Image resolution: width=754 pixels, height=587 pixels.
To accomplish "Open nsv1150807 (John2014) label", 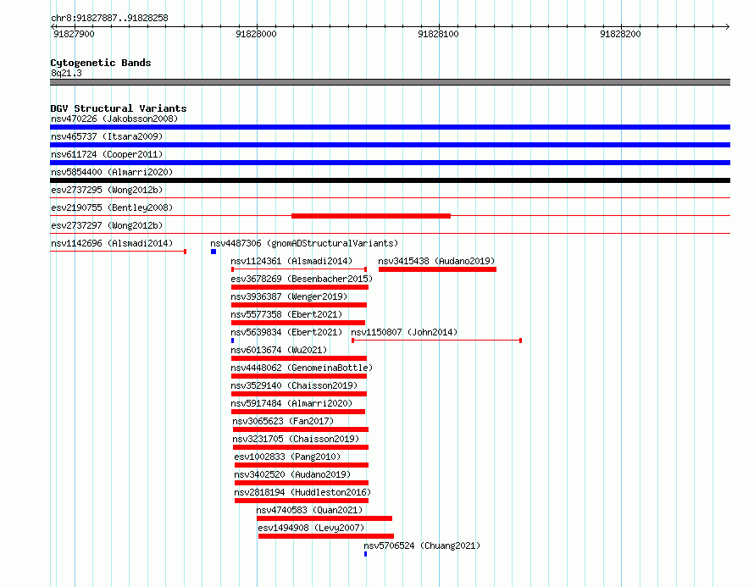I will 404,332.
